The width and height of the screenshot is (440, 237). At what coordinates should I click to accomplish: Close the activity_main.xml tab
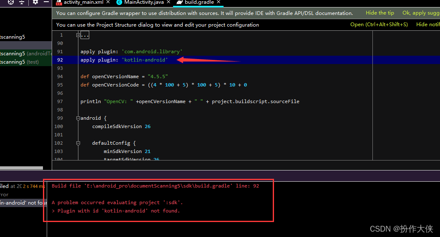pyautogui.click(x=108, y=2)
